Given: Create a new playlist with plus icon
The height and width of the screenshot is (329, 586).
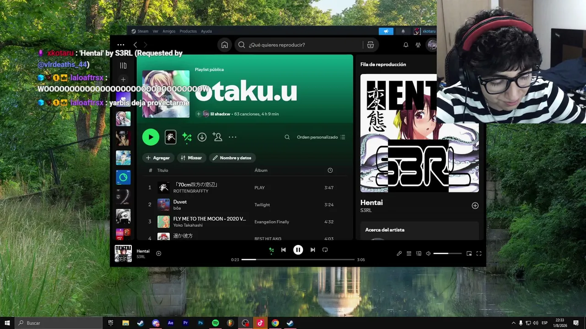Looking at the screenshot, I should pos(123,80).
